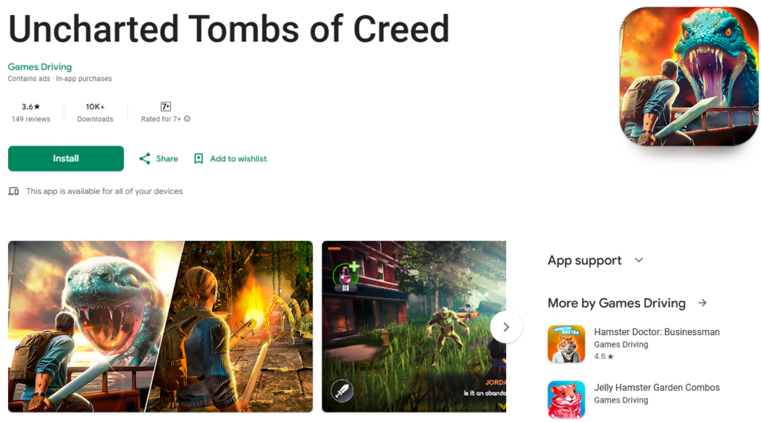The height and width of the screenshot is (422, 761).
Task: Expand the App support section
Action: (638, 261)
